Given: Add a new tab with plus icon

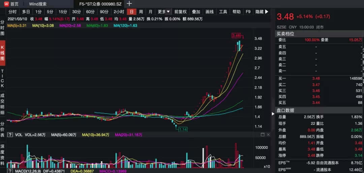Looking at the screenshot, I should tap(129, 4).
